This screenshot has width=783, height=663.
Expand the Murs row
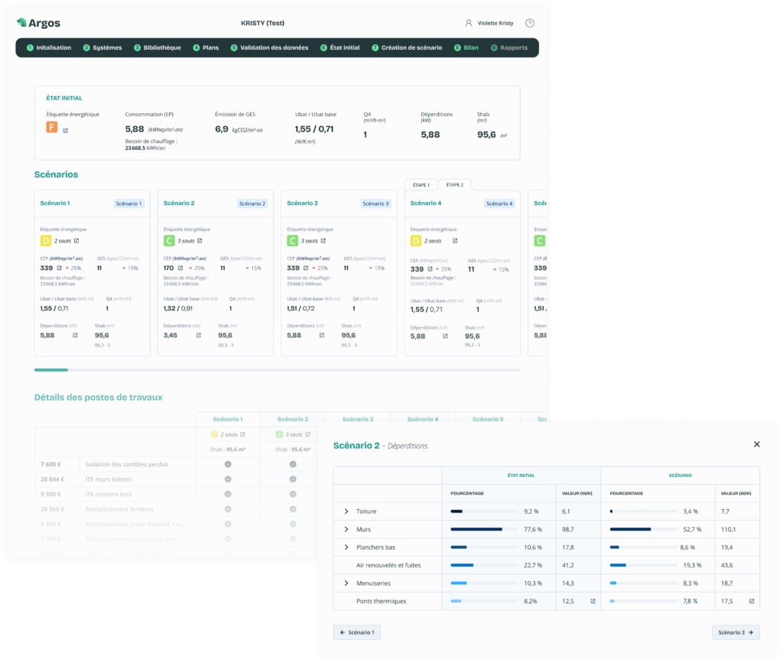click(346, 529)
